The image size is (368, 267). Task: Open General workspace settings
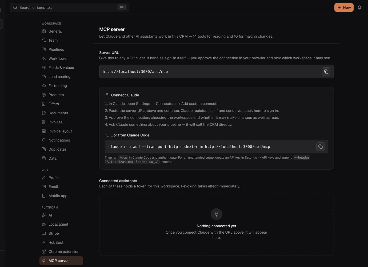click(61, 31)
